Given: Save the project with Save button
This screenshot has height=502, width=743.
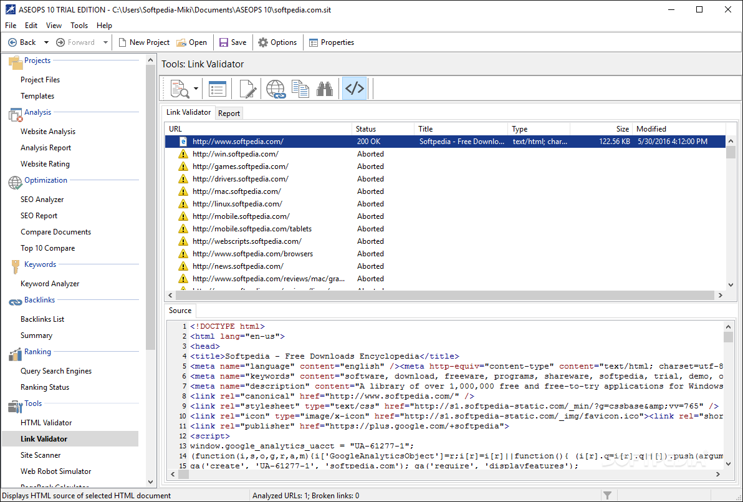Looking at the screenshot, I should (x=232, y=42).
